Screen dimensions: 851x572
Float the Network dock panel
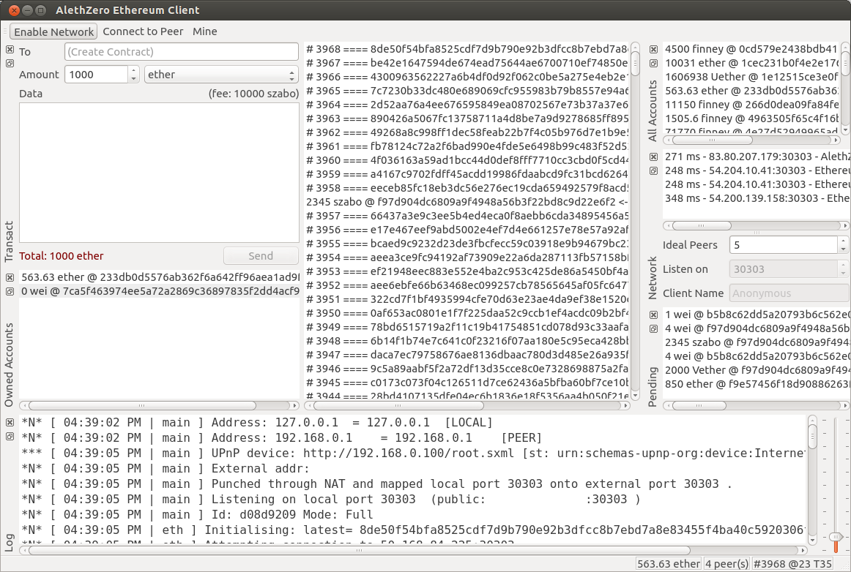click(x=653, y=170)
